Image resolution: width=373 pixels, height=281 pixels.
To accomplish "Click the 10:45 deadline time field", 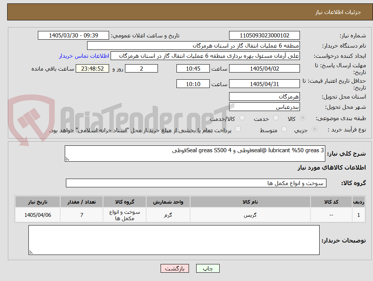I will coord(193,69).
